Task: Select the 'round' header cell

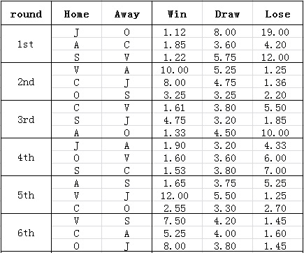Action: (26, 13)
